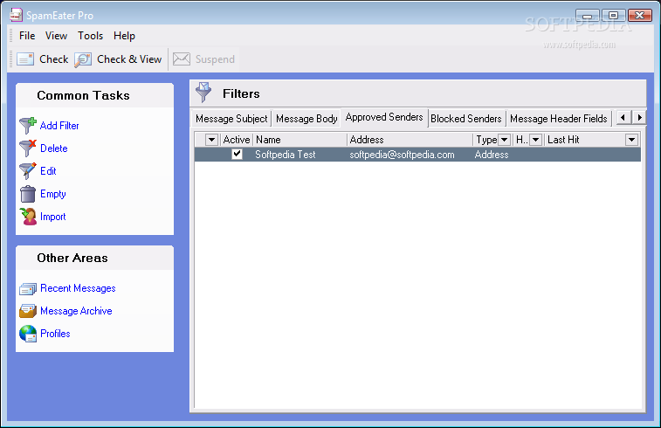Click the softpedia@softpedia.com address cell
Screen dimensions: 661x428
pyautogui.click(x=402, y=155)
